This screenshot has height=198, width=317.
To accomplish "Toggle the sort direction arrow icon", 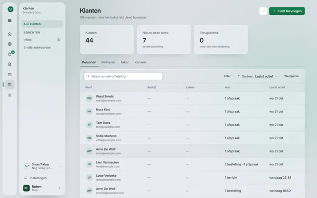I will coord(239,76).
